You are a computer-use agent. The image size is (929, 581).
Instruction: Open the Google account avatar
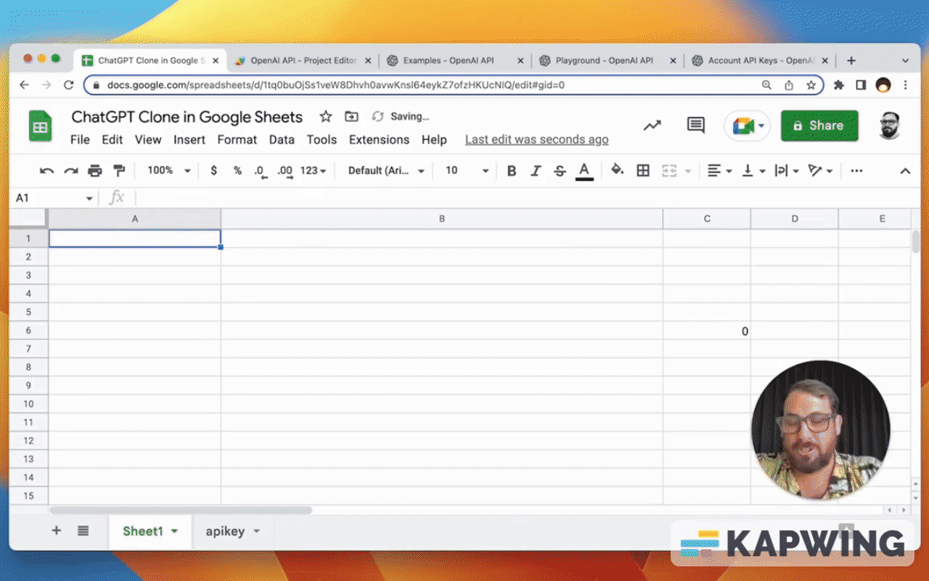coord(889,126)
